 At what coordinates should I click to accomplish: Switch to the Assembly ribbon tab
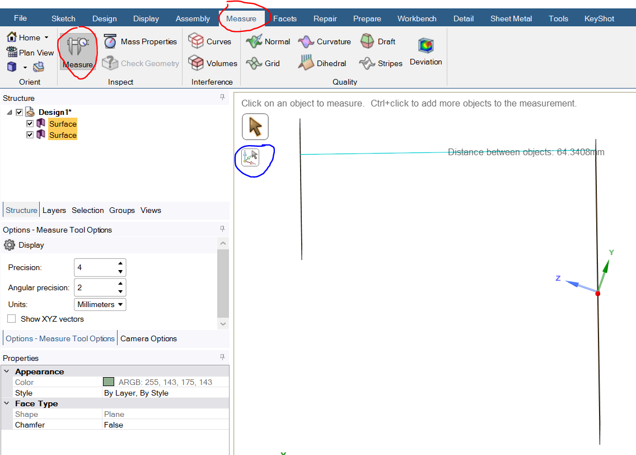193,18
